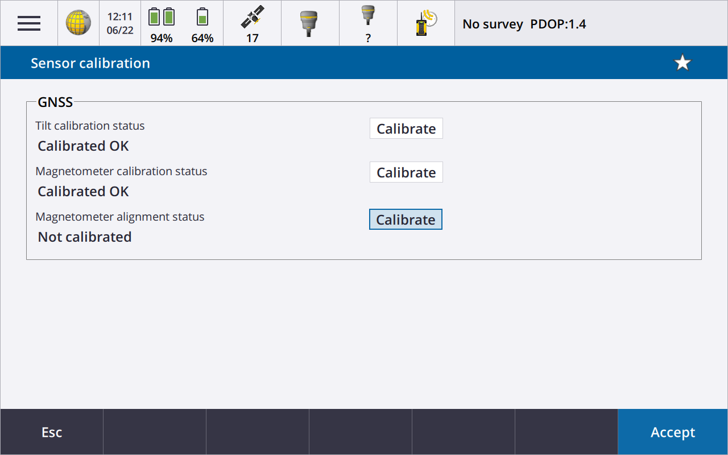728x455 pixels.
Task: Click the 'Tilt calibration status' label
Action: click(x=90, y=126)
